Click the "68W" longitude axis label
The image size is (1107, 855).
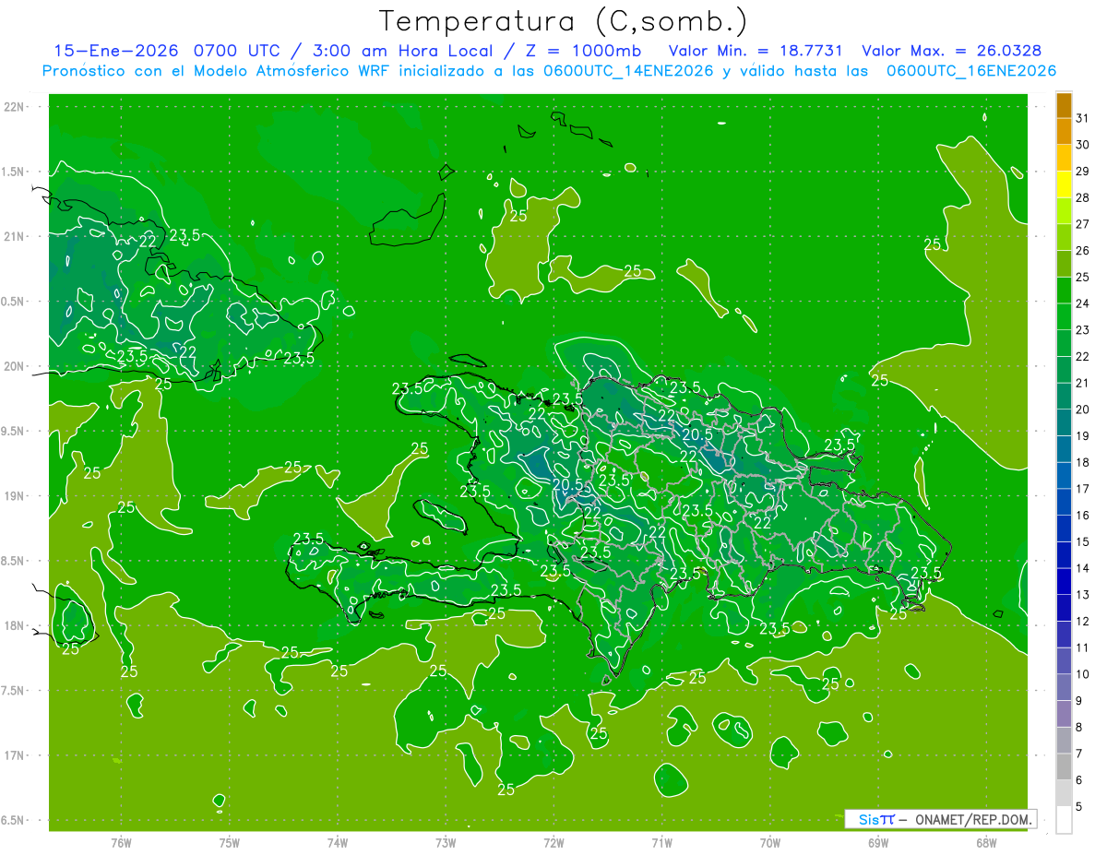pyautogui.click(x=986, y=842)
